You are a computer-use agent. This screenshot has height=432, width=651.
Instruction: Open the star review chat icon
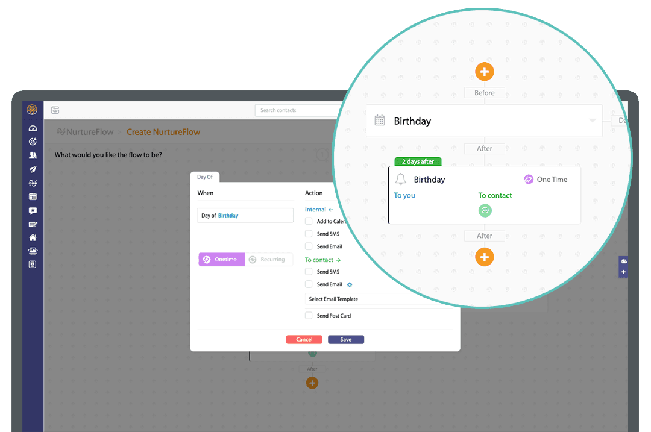click(33, 211)
